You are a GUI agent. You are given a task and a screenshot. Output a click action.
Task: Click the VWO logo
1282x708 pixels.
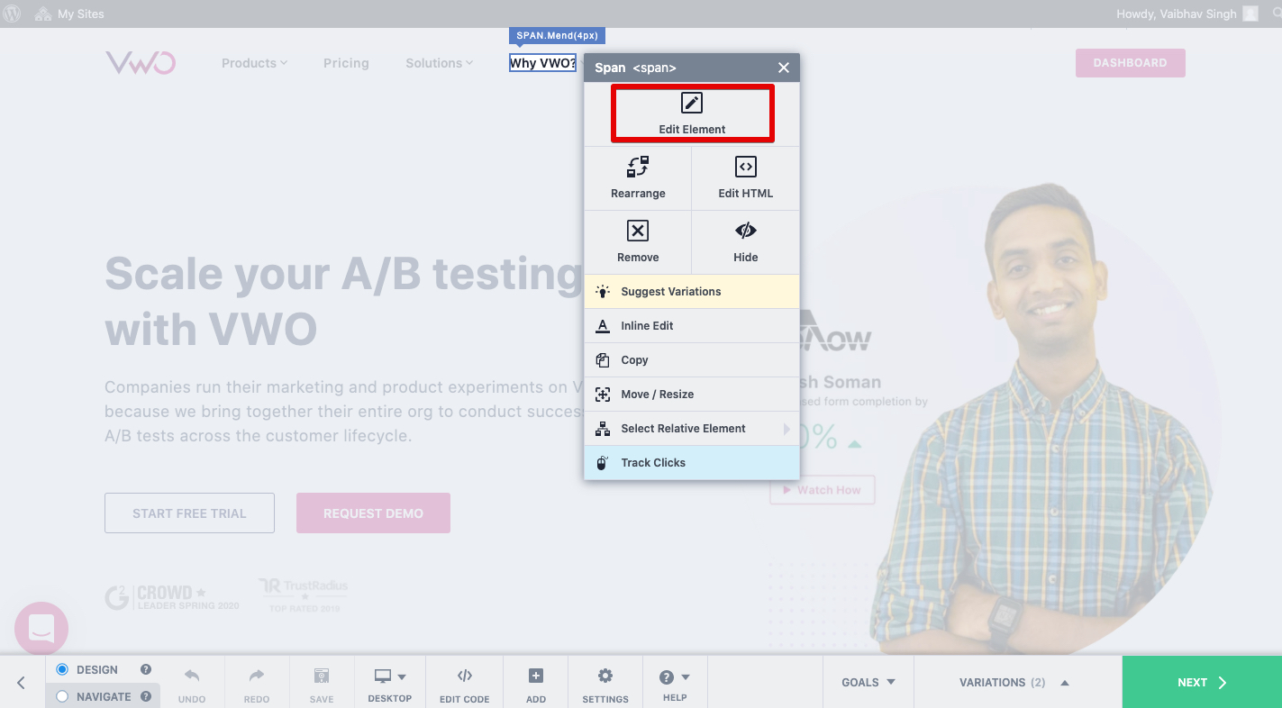click(x=141, y=63)
